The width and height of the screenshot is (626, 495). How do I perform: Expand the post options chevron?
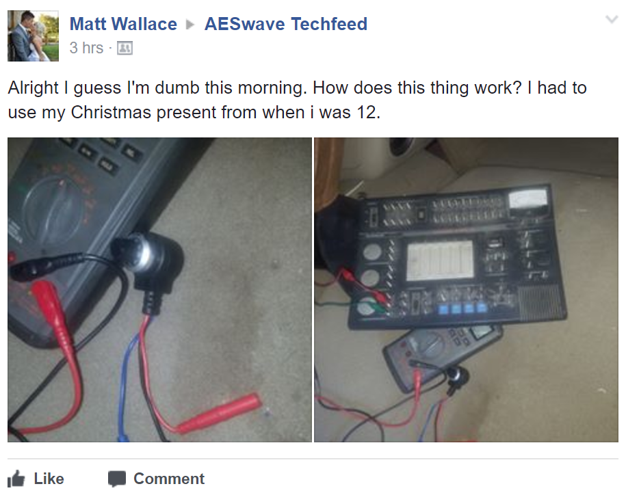pyautogui.click(x=611, y=20)
